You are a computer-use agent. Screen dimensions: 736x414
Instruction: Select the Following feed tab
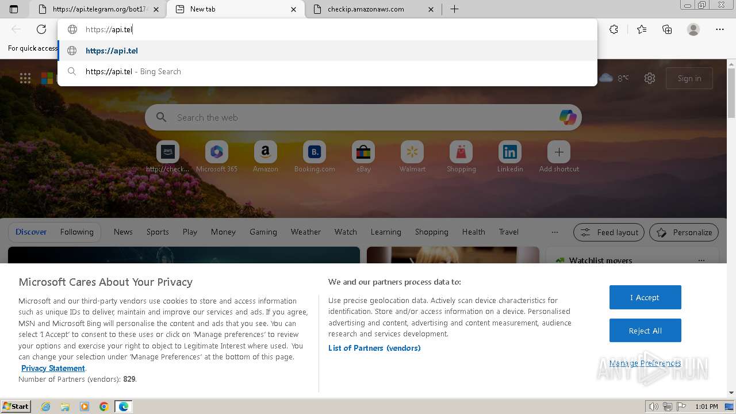click(x=76, y=232)
